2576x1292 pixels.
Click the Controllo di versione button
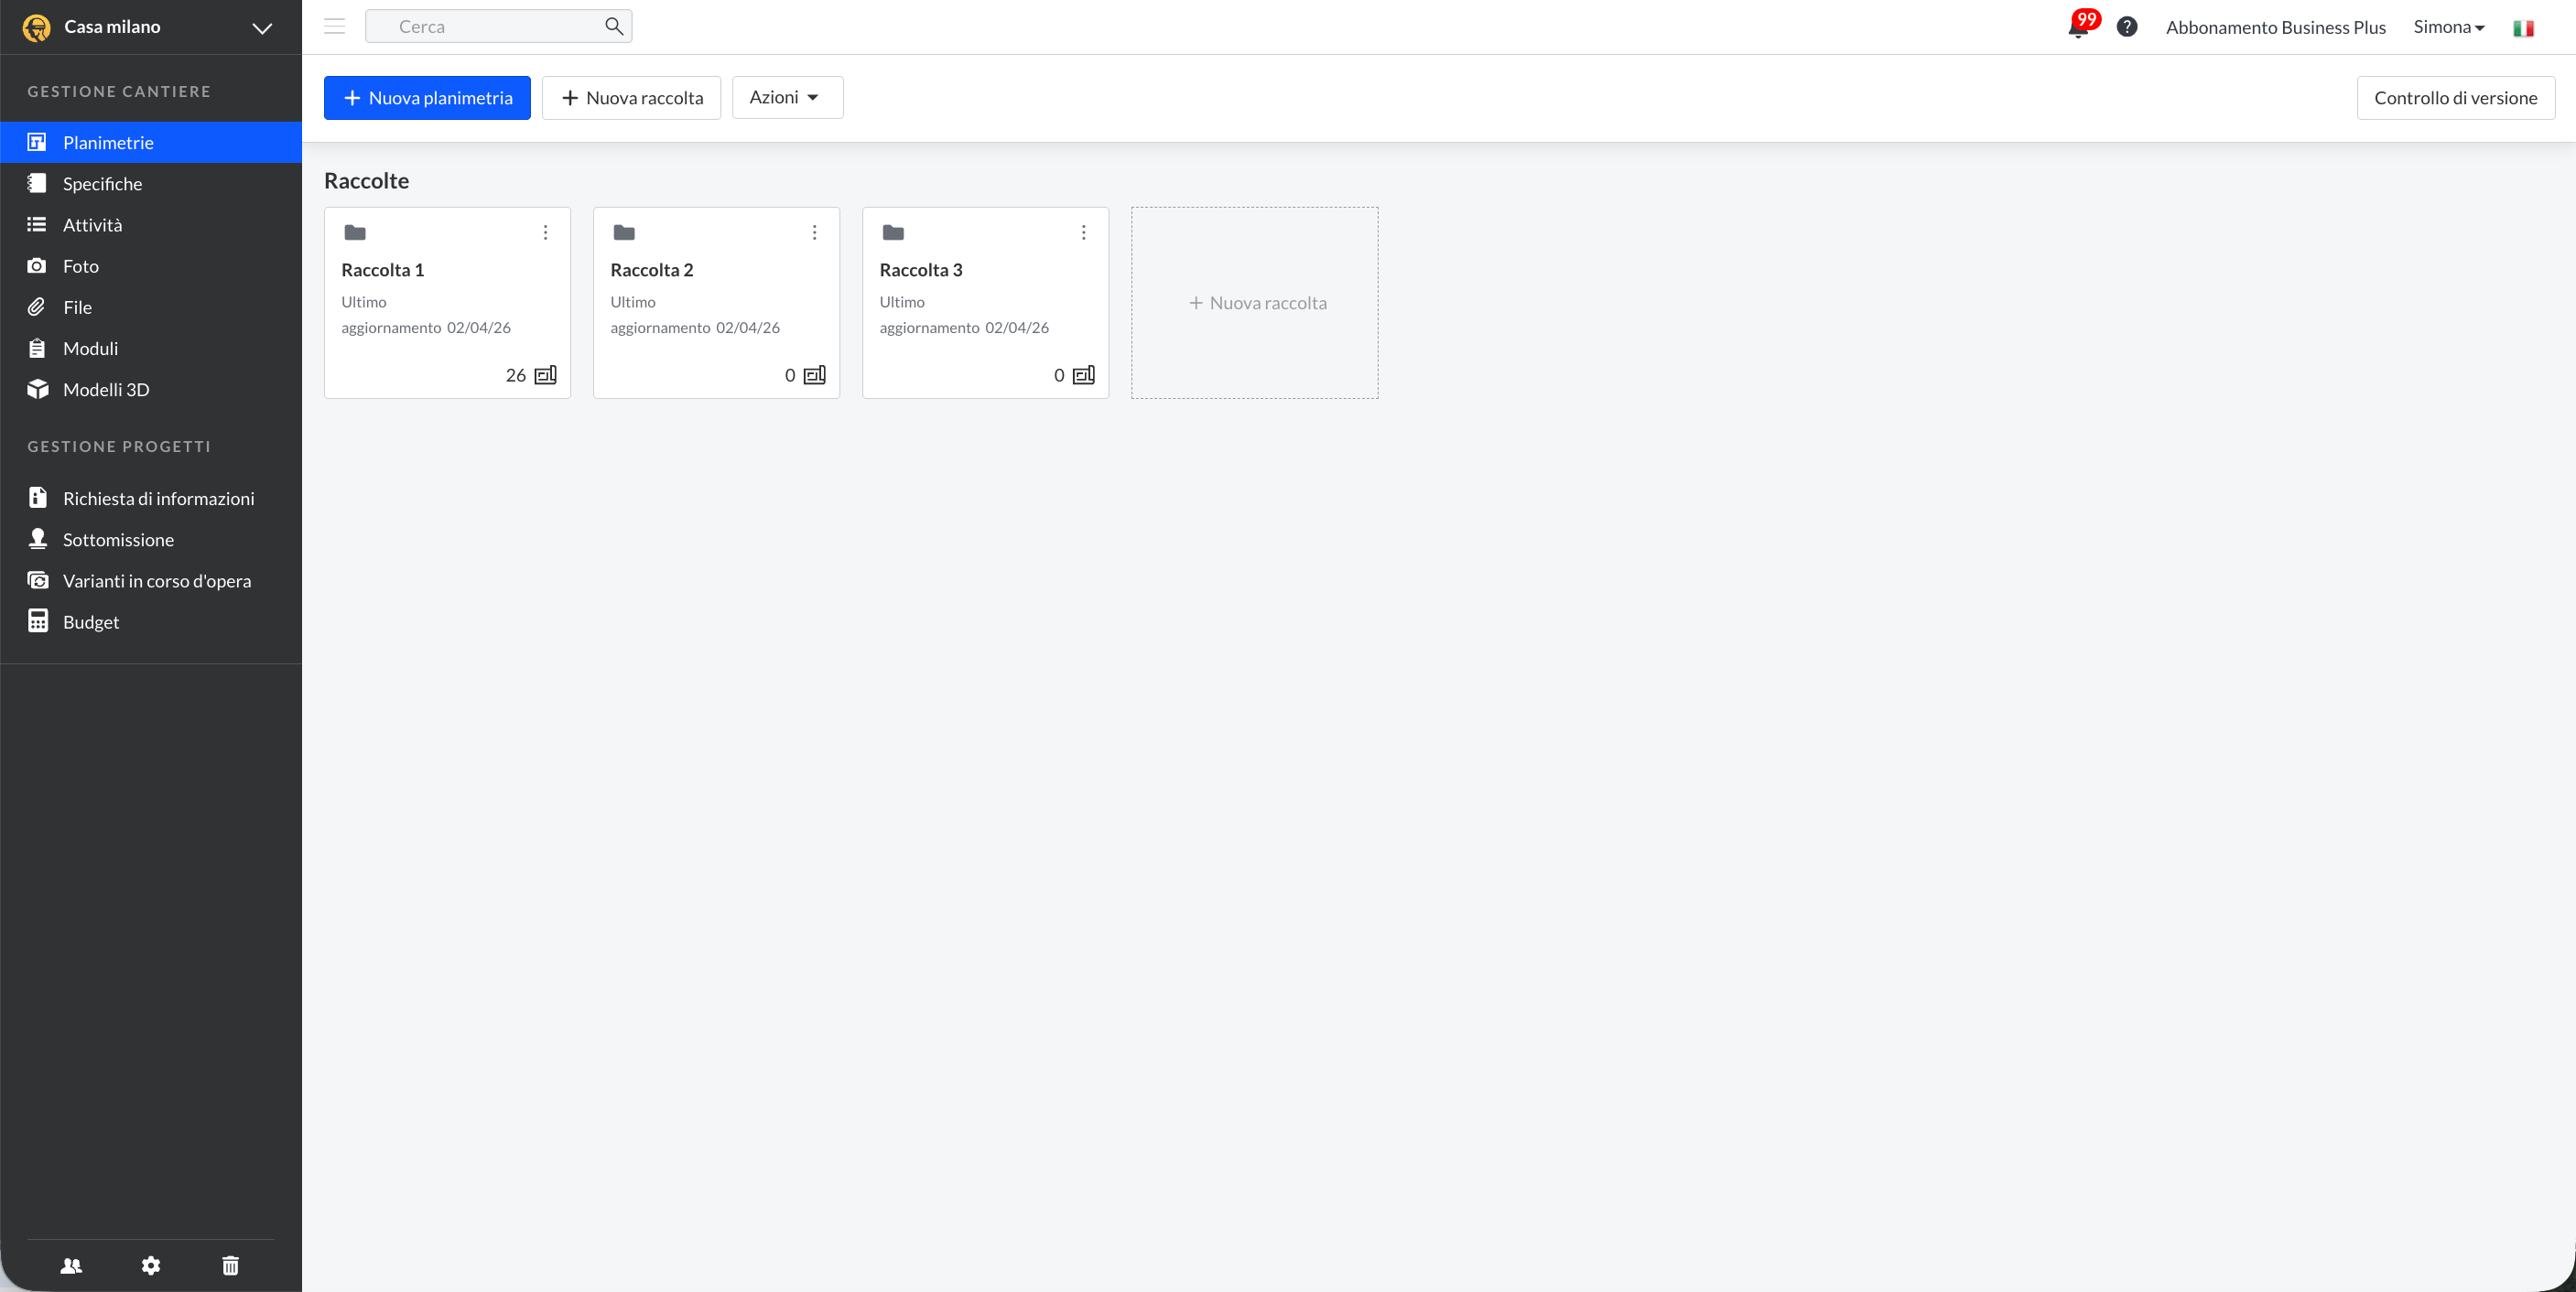point(2455,98)
